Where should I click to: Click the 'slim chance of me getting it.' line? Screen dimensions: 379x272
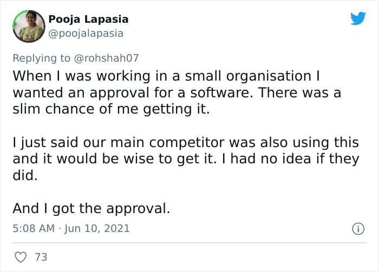click(x=111, y=109)
